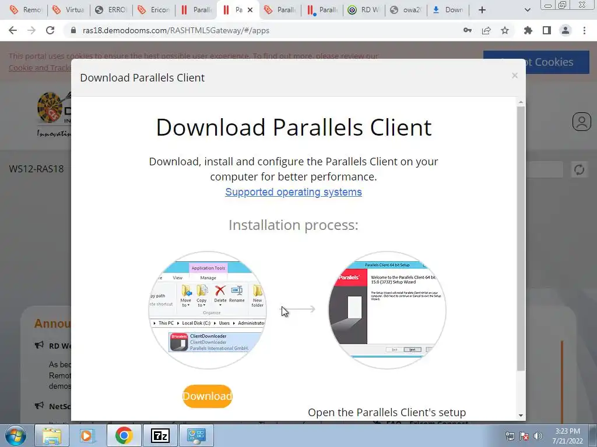Close the Download Parallels Client dialog
This screenshot has height=447, width=597.
tap(515, 76)
